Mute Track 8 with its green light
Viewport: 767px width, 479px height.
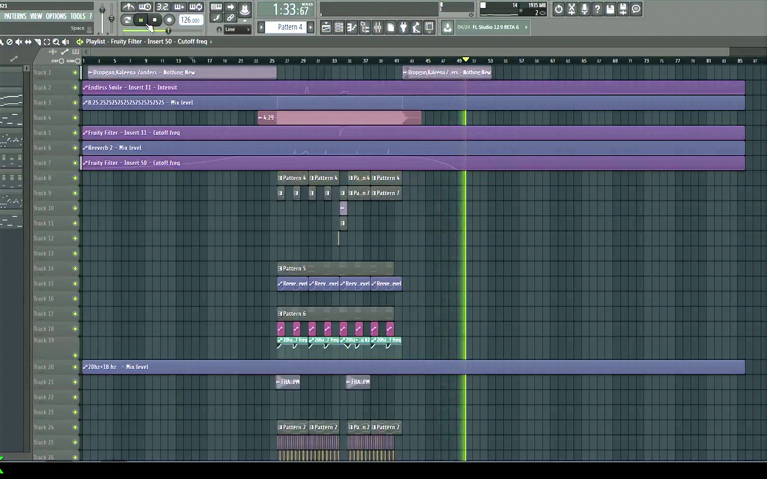pos(75,178)
